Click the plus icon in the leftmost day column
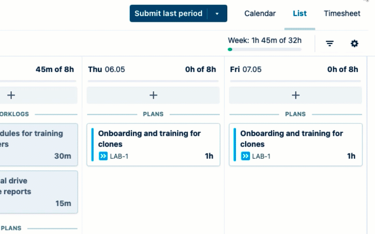This screenshot has width=375, height=234. pos(11,95)
